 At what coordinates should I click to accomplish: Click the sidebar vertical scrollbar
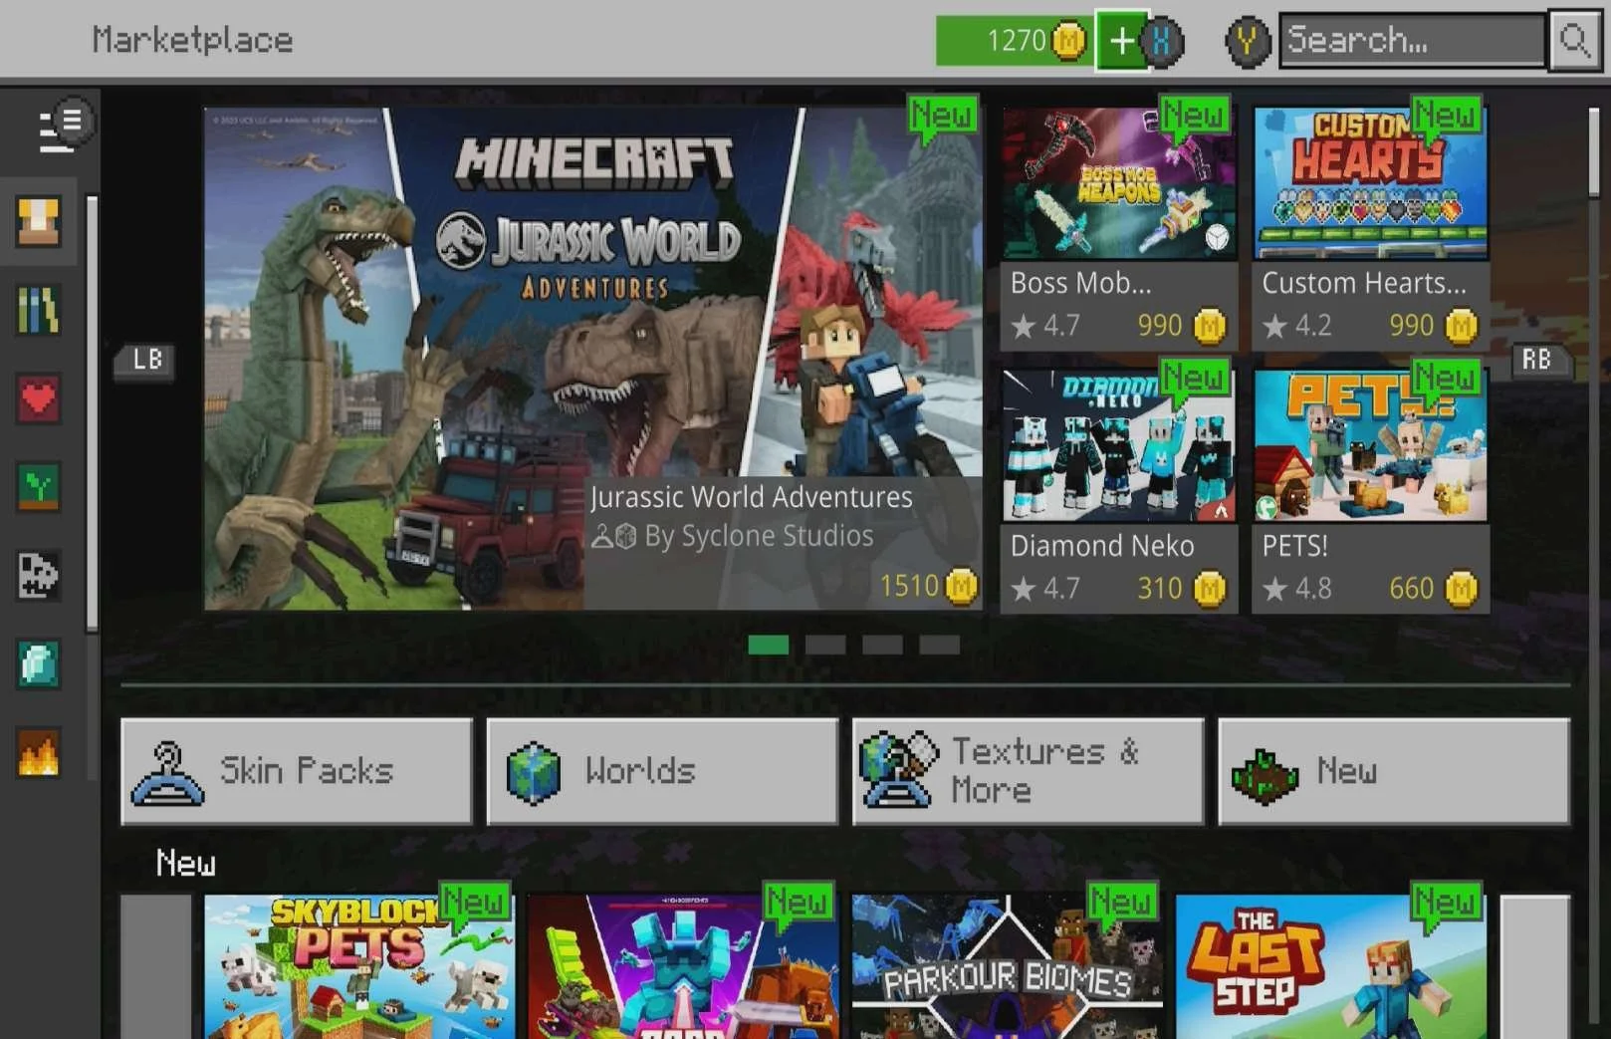(x=92, y=413)
